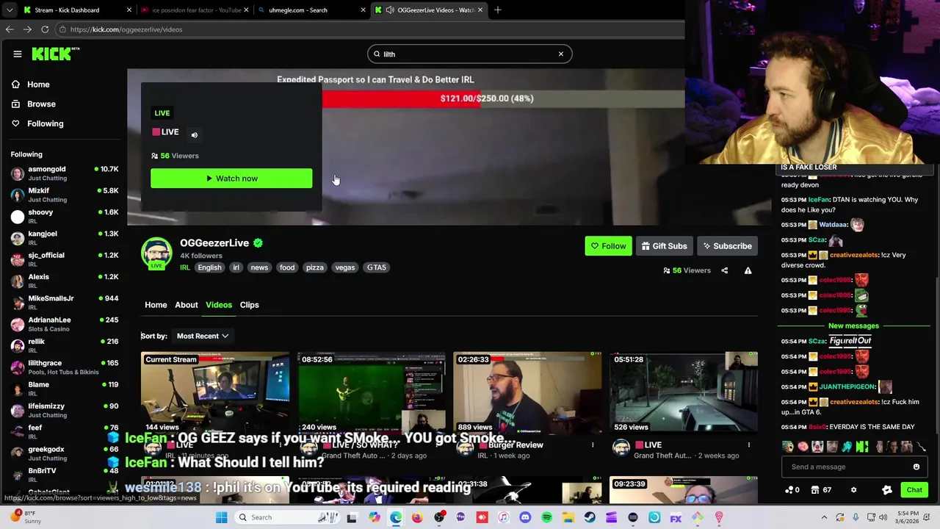Image resolution: width=940 pixels, height=529 pixels.
Task: Open greekgodx channel in Following list
Action: click(65, 453)
